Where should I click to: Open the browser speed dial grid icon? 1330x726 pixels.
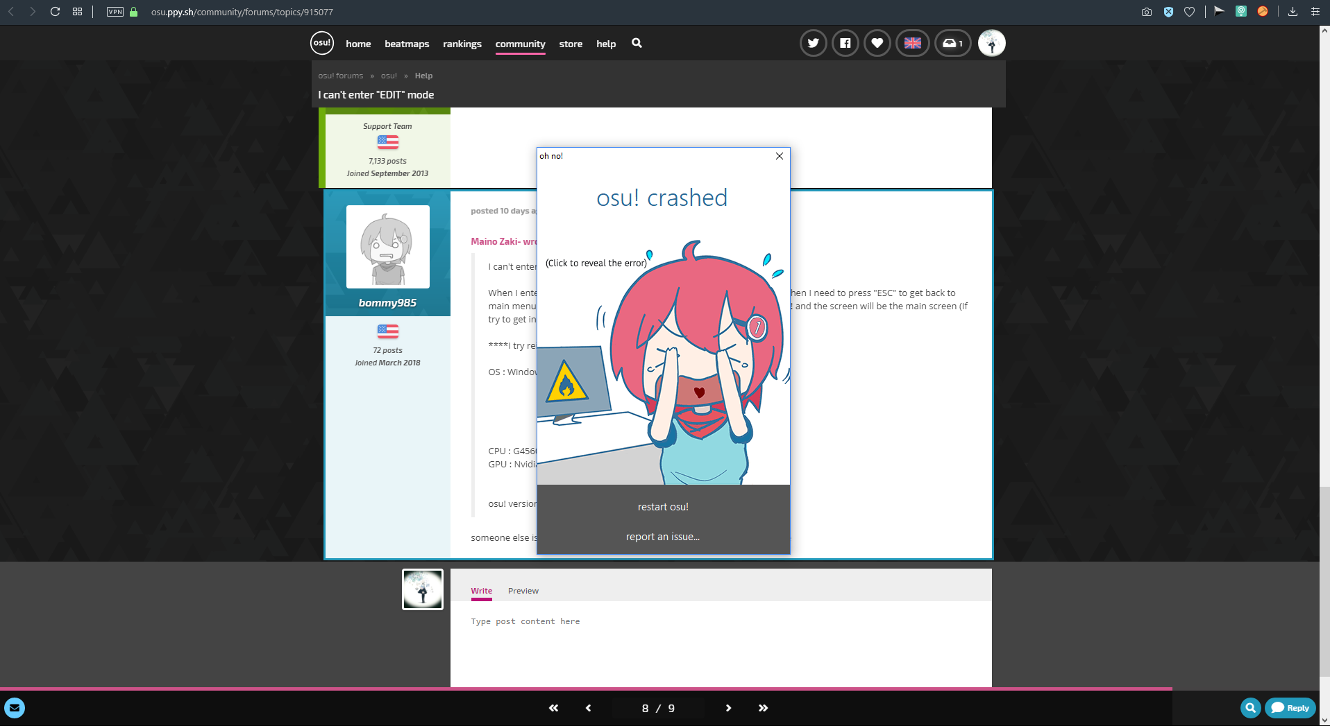(77, 12)
